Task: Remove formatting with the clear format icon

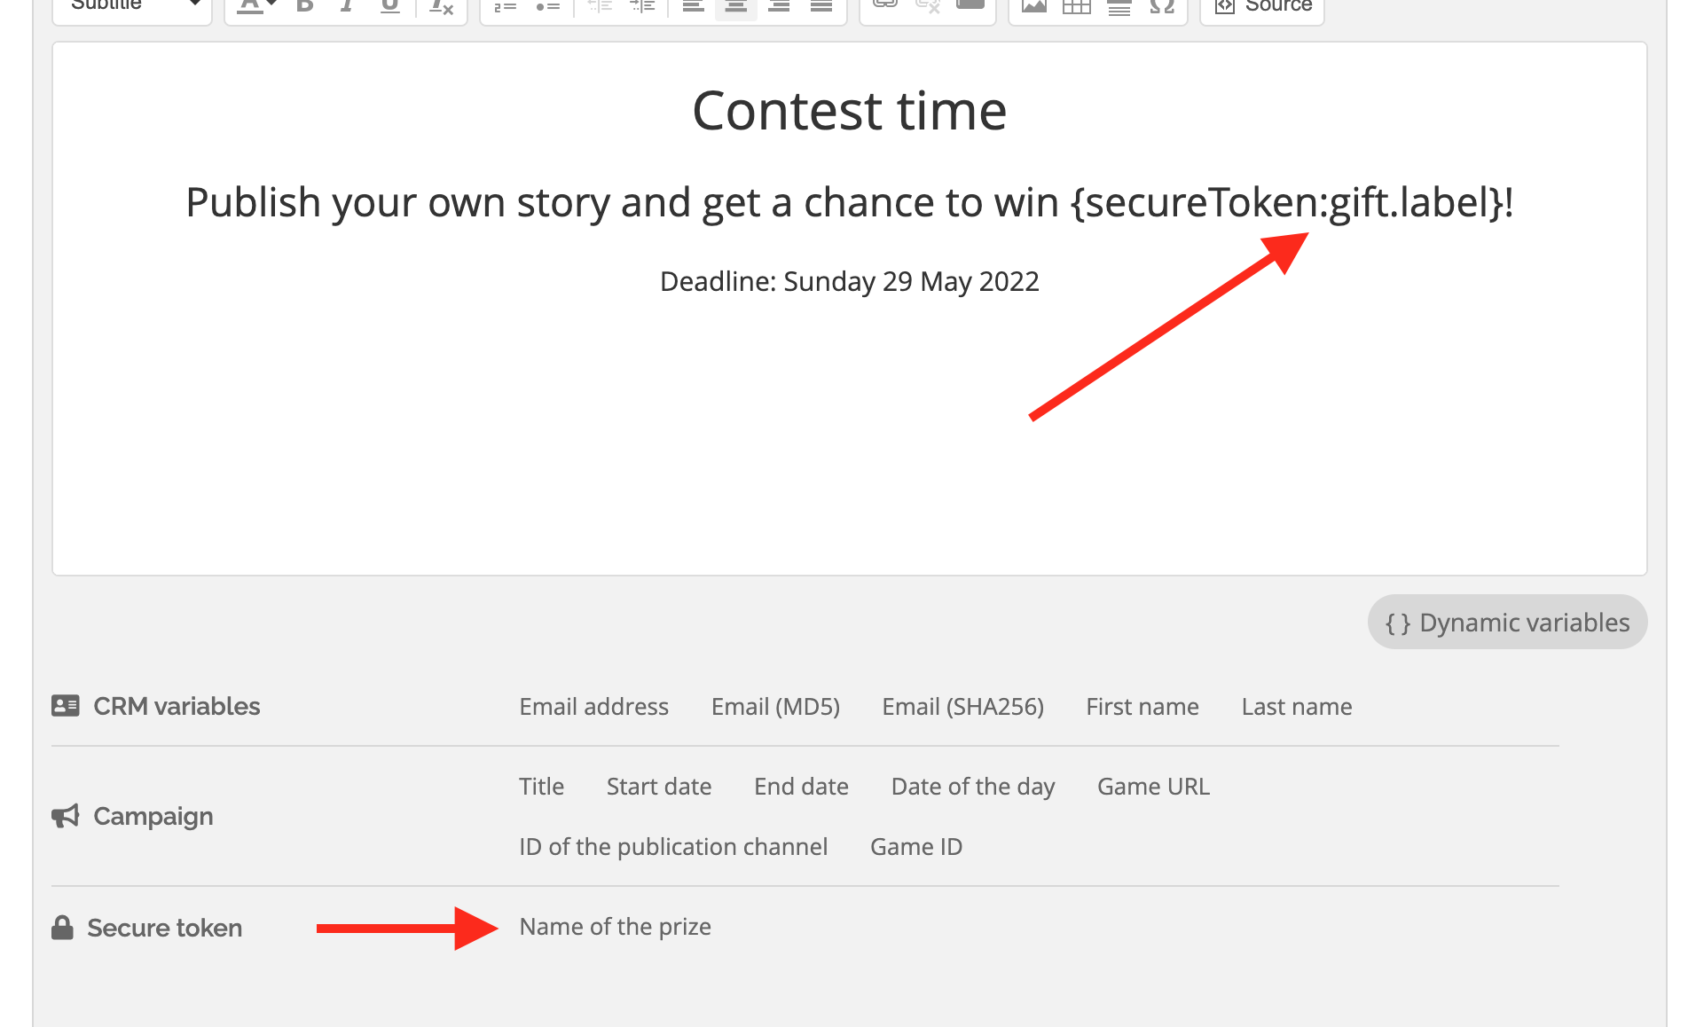Action: pyautogui.click(x=441, y=6)
